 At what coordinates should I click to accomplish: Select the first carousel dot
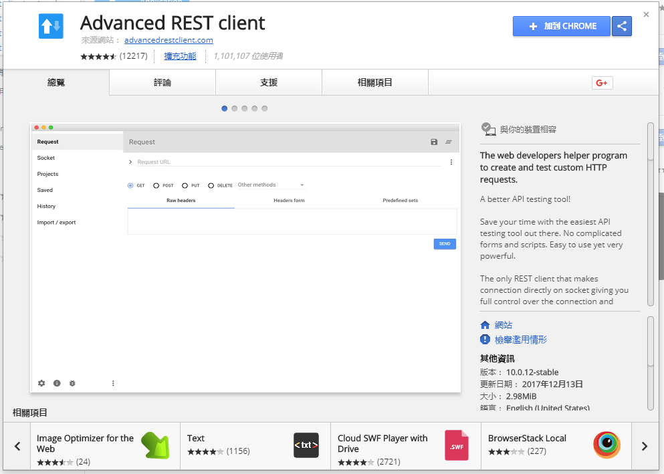click(x=225, y=109)
